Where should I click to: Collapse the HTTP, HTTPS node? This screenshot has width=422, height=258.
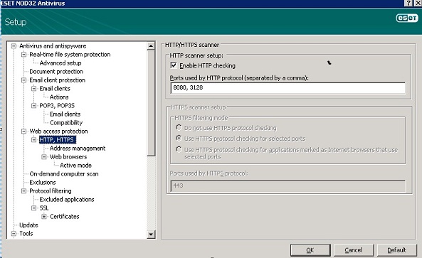33,140
